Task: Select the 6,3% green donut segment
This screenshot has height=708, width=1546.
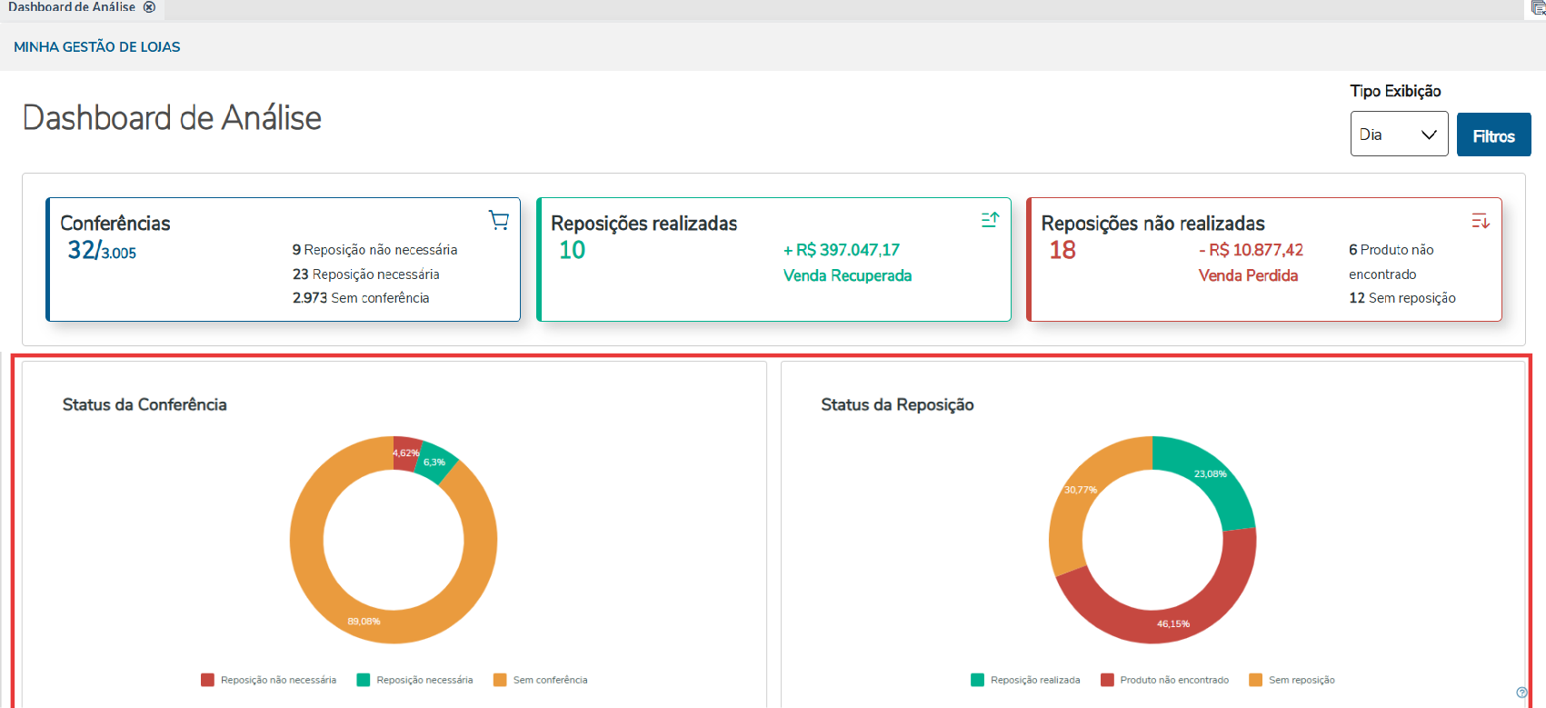Action: coord(437,464)
